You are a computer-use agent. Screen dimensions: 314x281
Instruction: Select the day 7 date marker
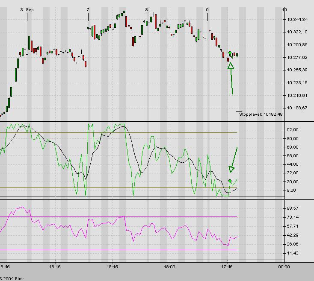(x=88, y=9)
